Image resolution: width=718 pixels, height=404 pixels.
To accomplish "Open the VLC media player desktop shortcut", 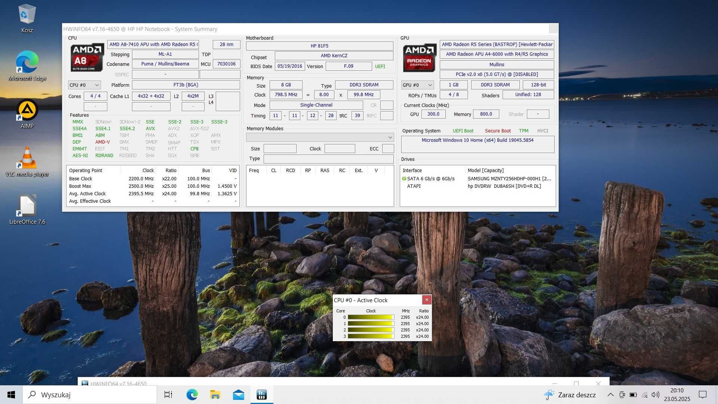I will [27, 162].
